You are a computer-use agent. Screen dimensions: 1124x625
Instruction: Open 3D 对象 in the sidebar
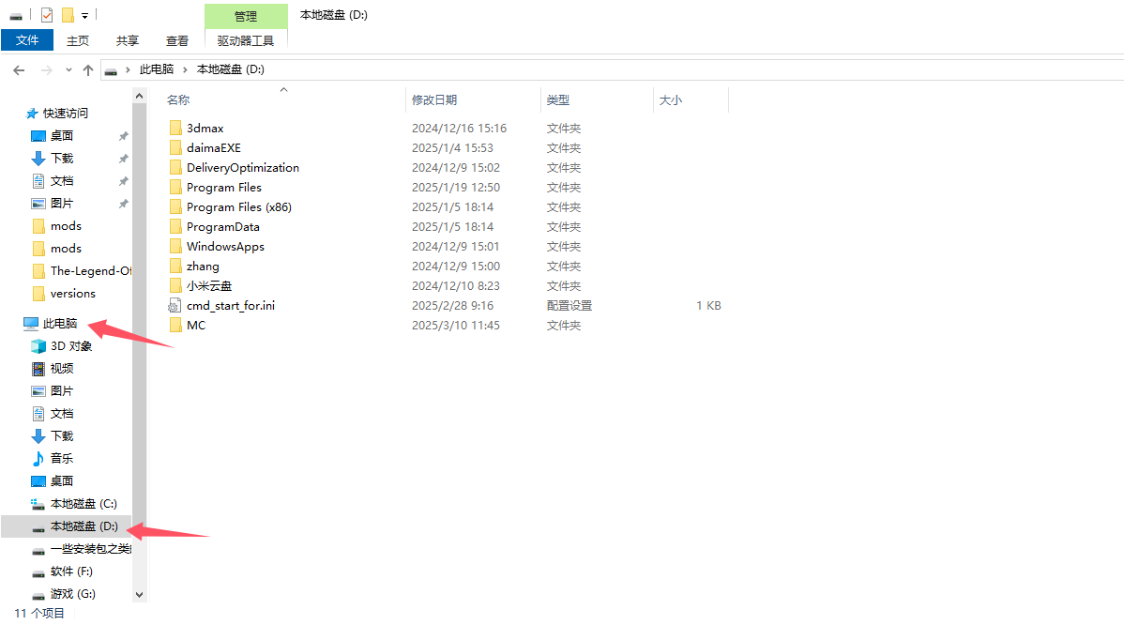(x=71, y=345)
